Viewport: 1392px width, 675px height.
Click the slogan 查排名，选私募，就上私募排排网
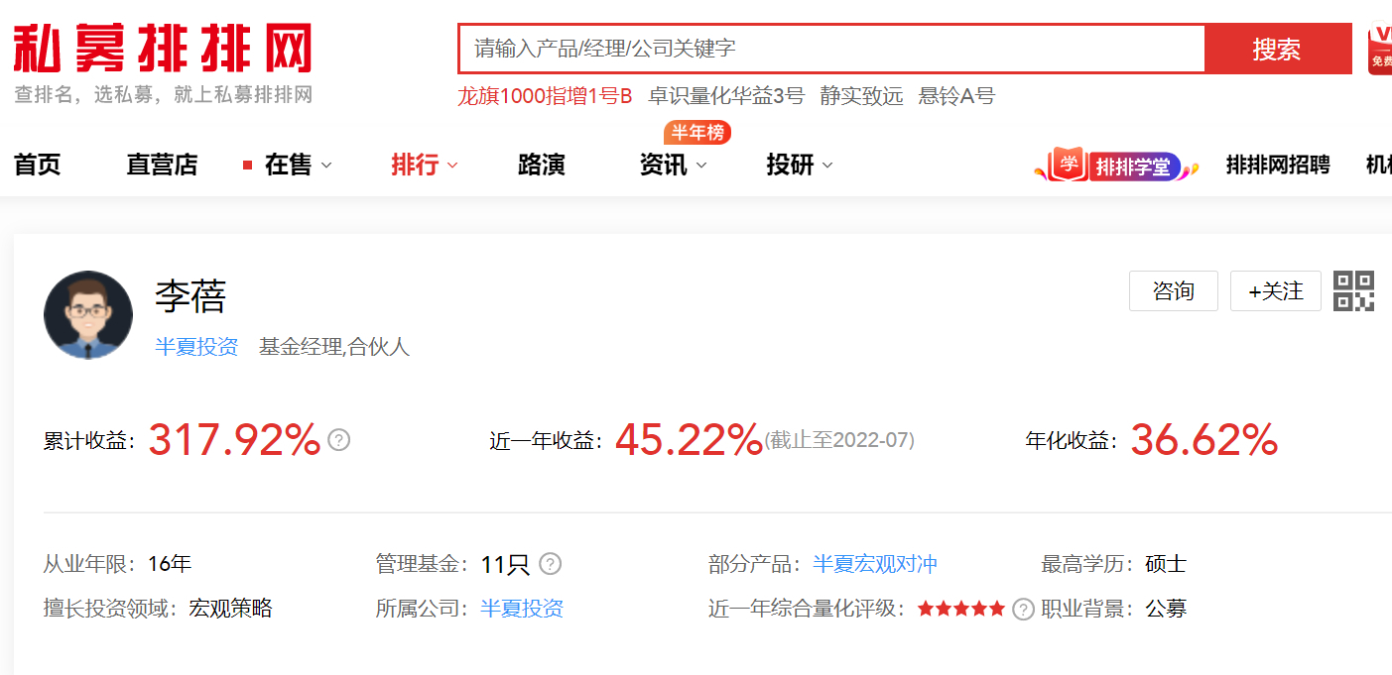coord(164,95)
